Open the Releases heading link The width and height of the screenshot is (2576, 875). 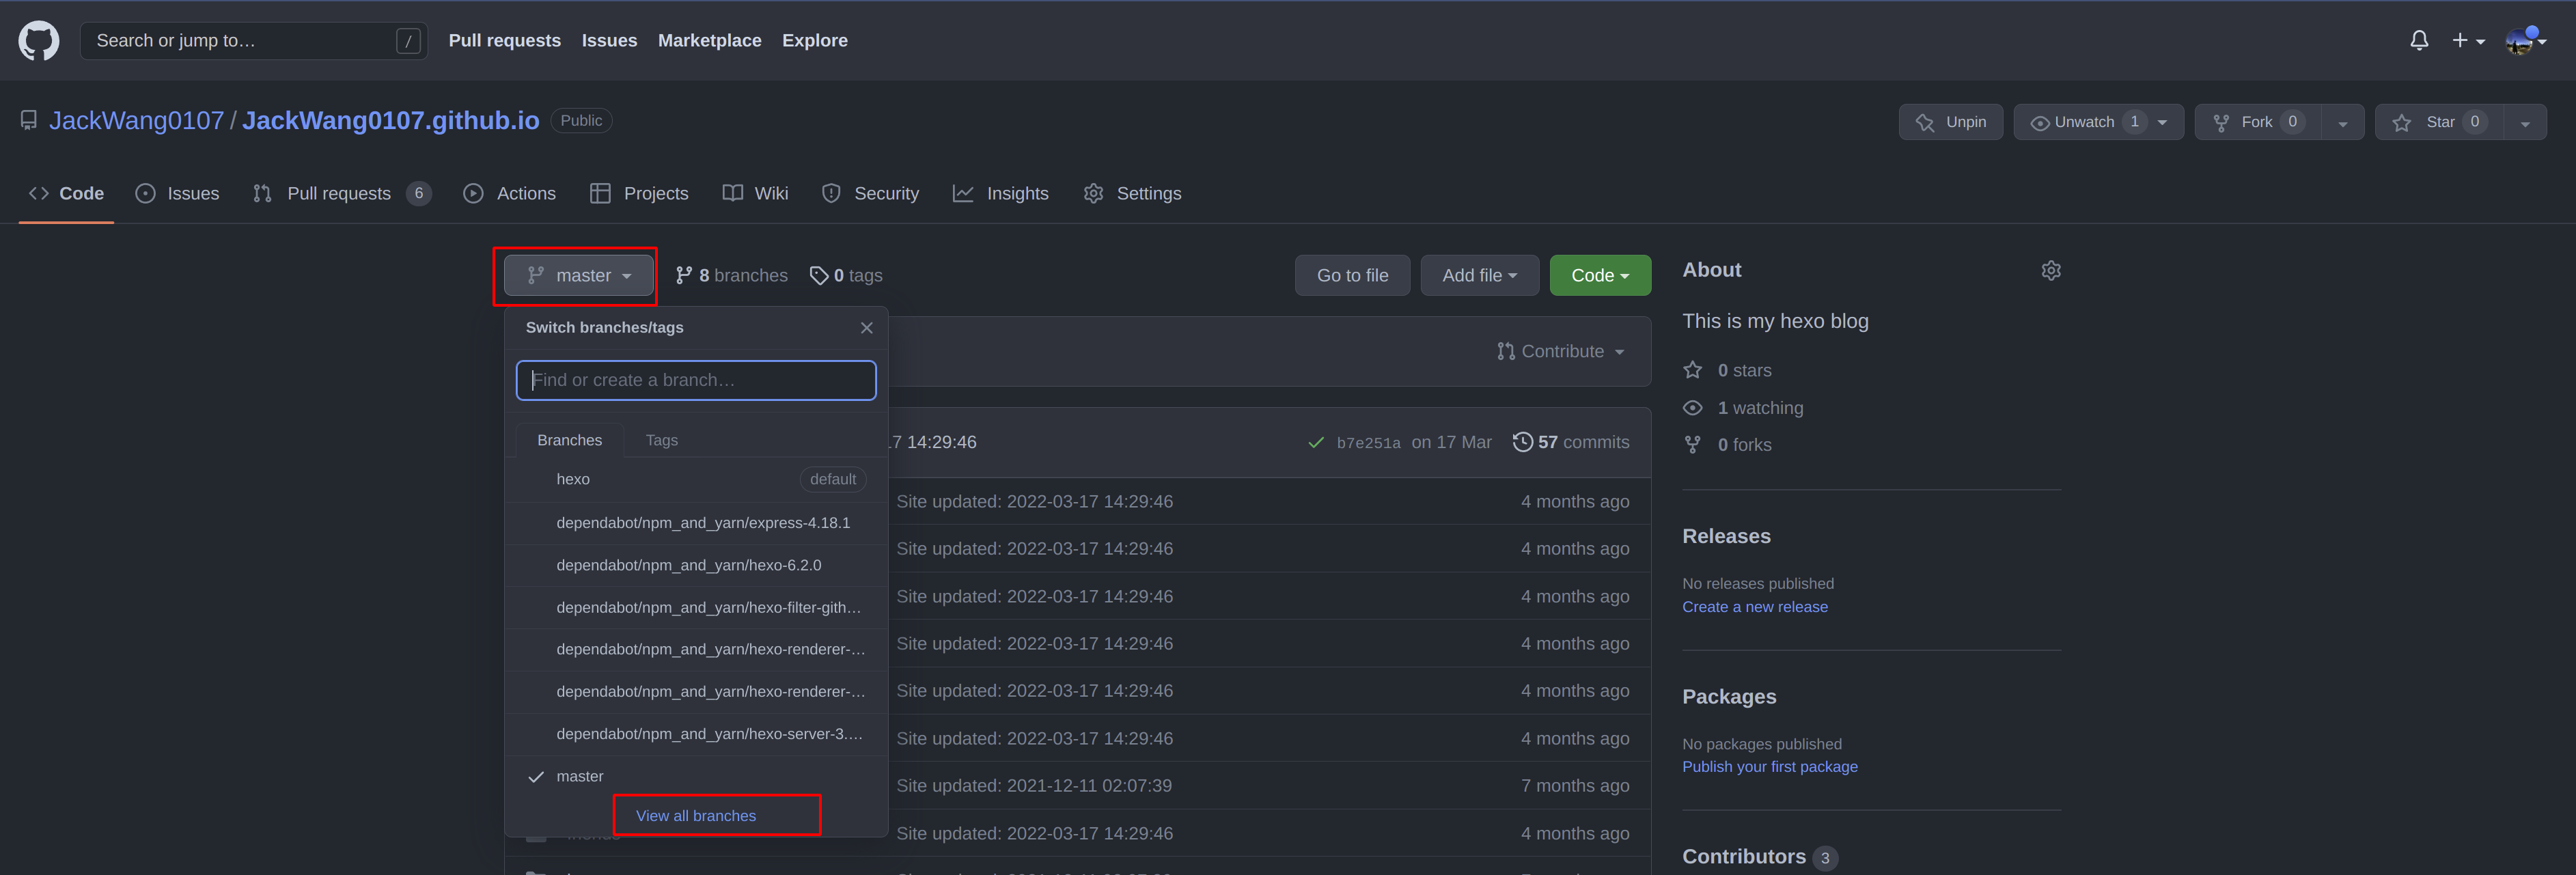point(1726,537)
